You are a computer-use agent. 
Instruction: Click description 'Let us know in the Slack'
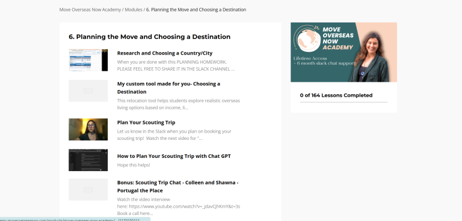pyautogui.click(x=174, y=135)
